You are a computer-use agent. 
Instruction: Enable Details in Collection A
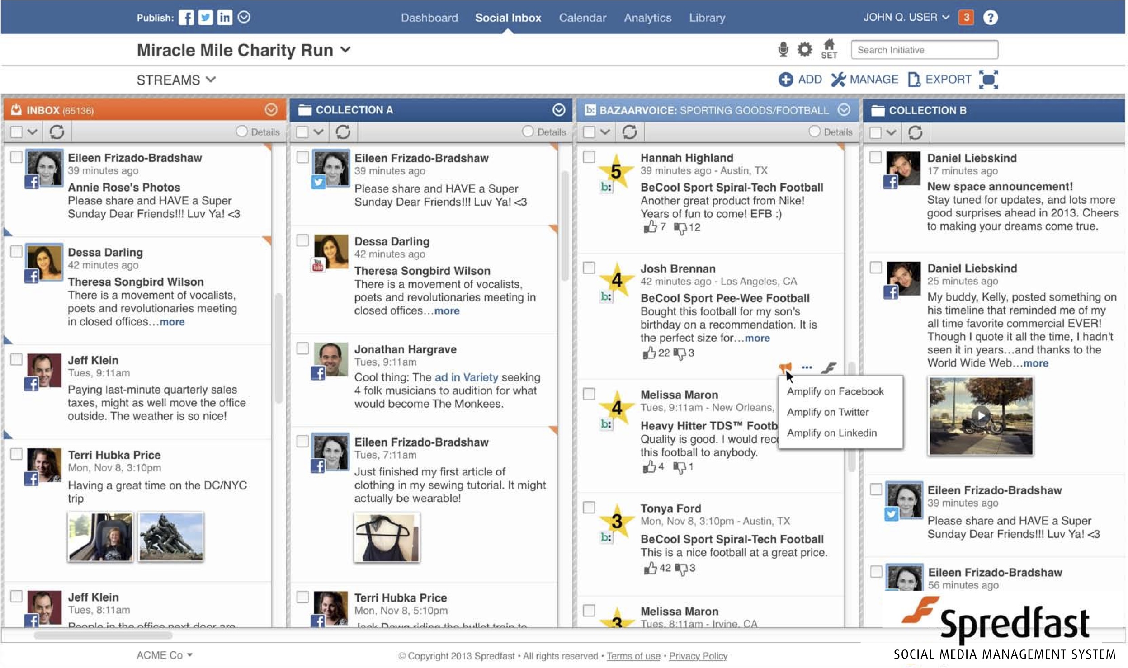click(528, 132)
